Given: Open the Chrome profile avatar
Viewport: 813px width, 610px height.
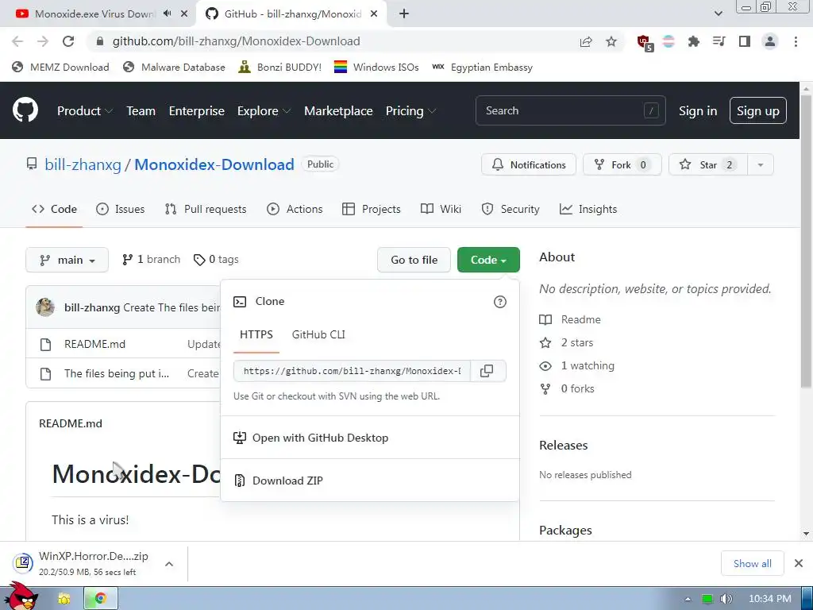Looking at the screenshot, I should click(770, 41).
